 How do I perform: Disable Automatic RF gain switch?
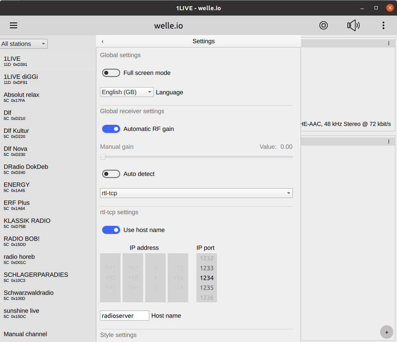click(x=111, y=129)
